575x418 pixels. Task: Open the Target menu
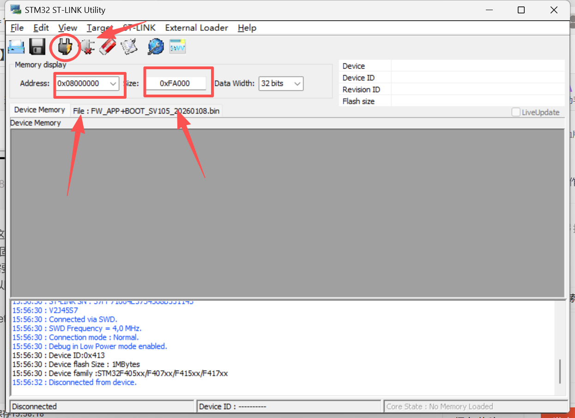click(x=99, y=28)
